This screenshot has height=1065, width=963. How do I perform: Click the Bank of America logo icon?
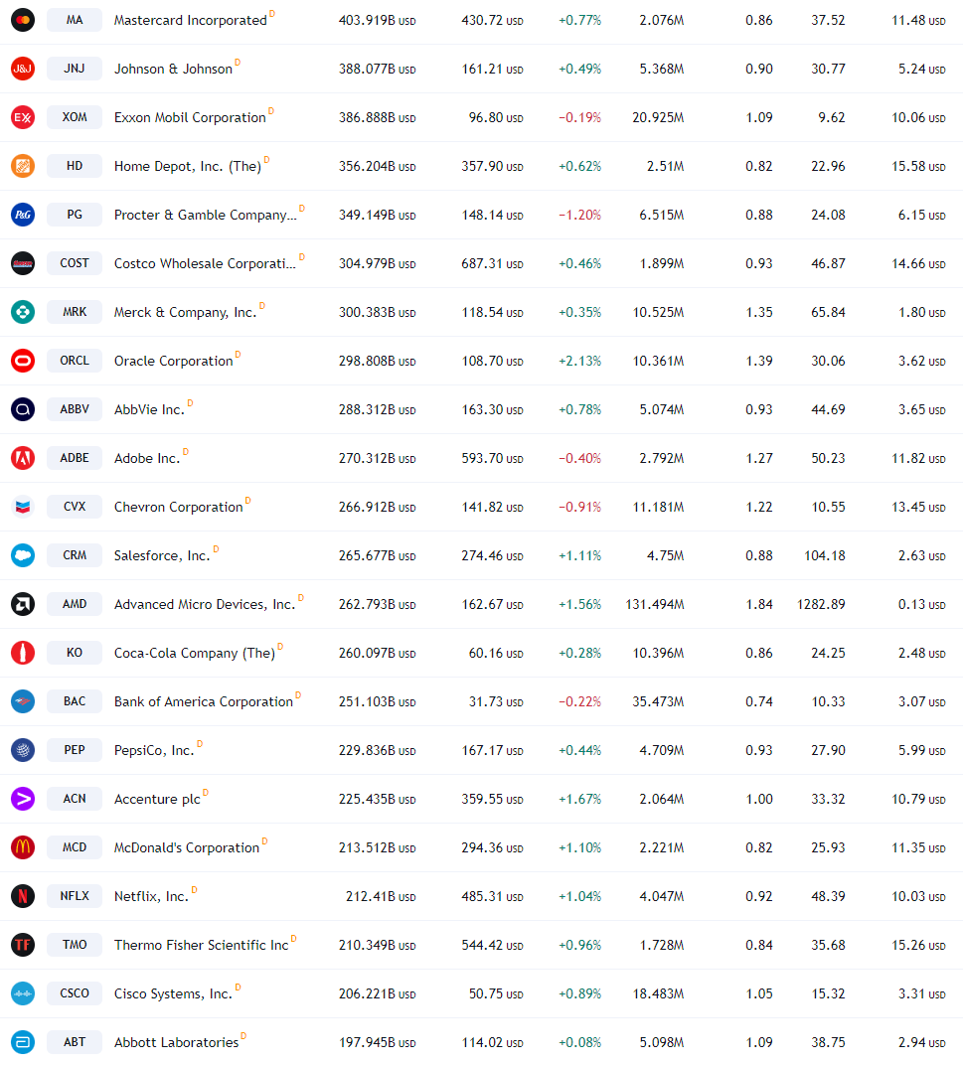pyautogui.click(x=23, y=701)
